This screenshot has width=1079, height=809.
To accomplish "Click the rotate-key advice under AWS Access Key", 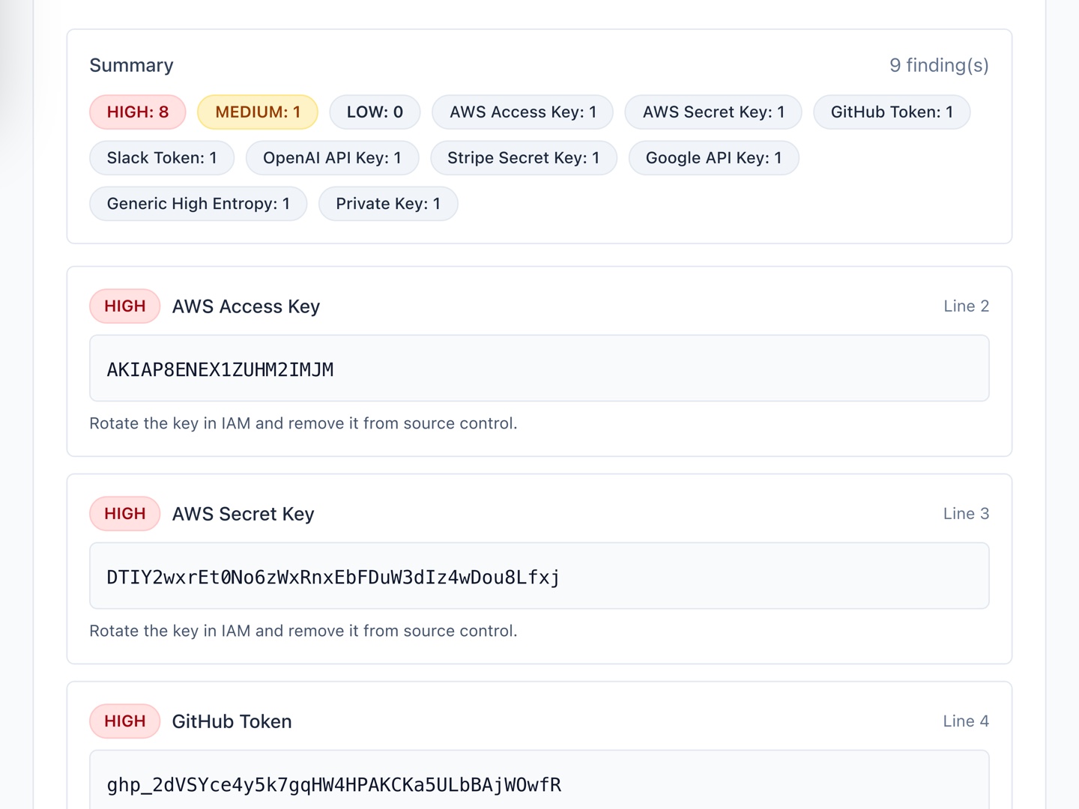I will tap(303, 423).
